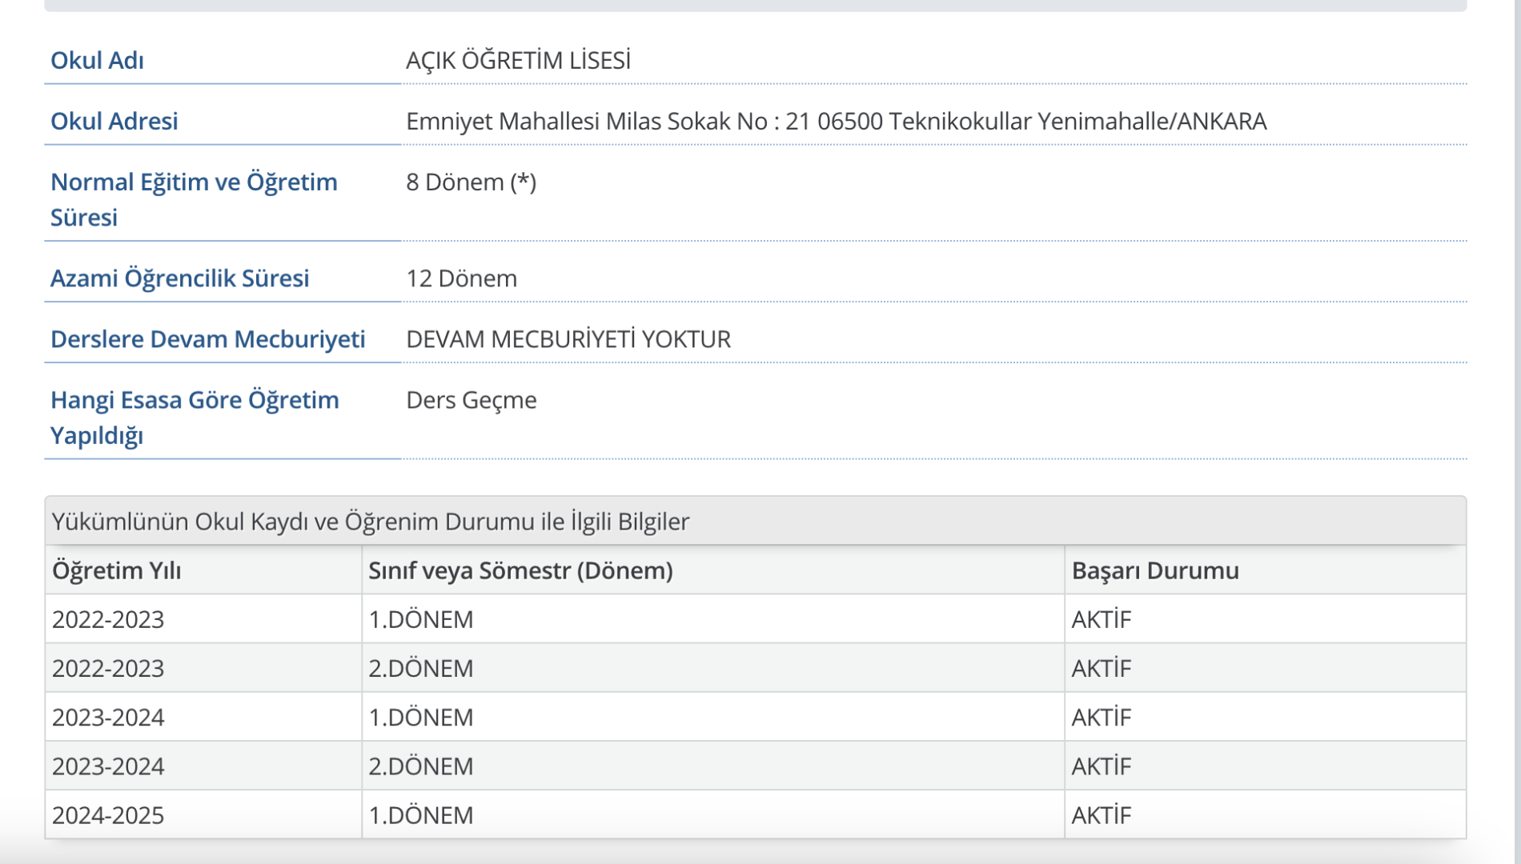Image resolution: width=1521 pixels, height=864 pixels.
Task: Click the "Azami Öğrencilik Süresi" label
Action: (x=179, y=278)
